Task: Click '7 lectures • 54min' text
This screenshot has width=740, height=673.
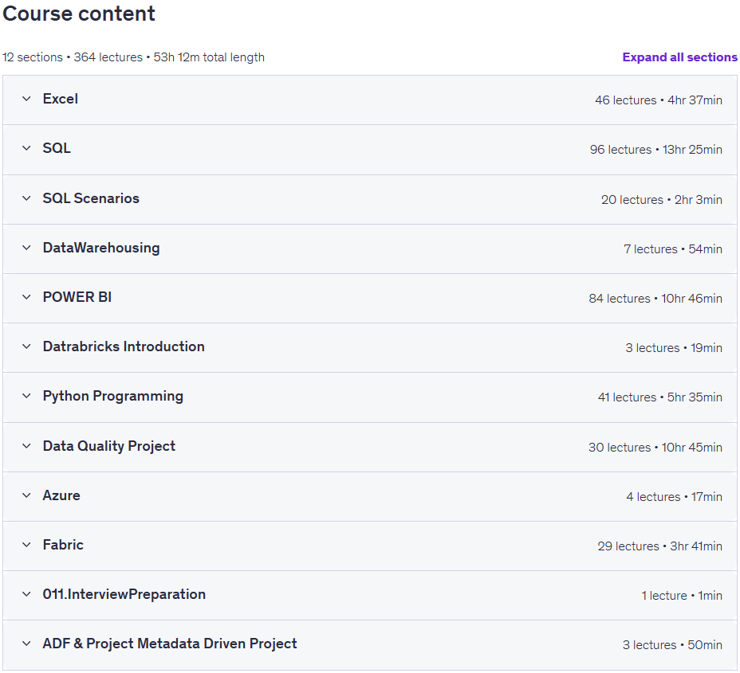Action: pos(673,249)
